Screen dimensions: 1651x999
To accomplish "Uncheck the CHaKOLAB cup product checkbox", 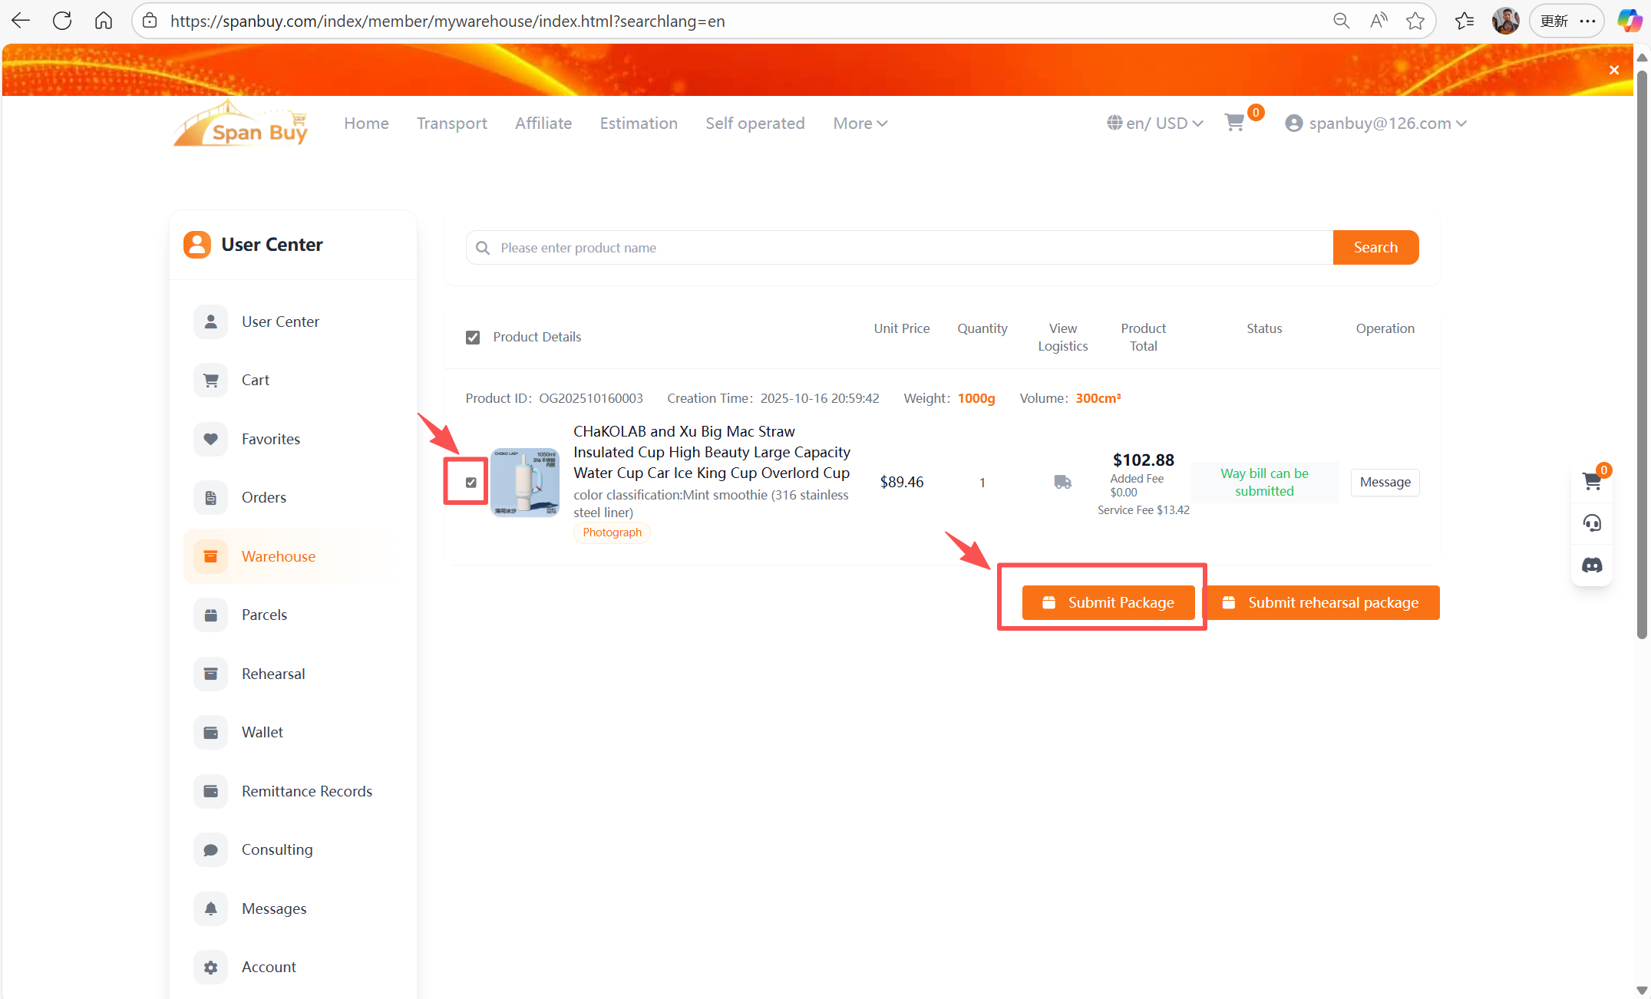I will click(471, 482).
